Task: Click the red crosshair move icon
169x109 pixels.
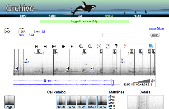Action: [124, 46]
